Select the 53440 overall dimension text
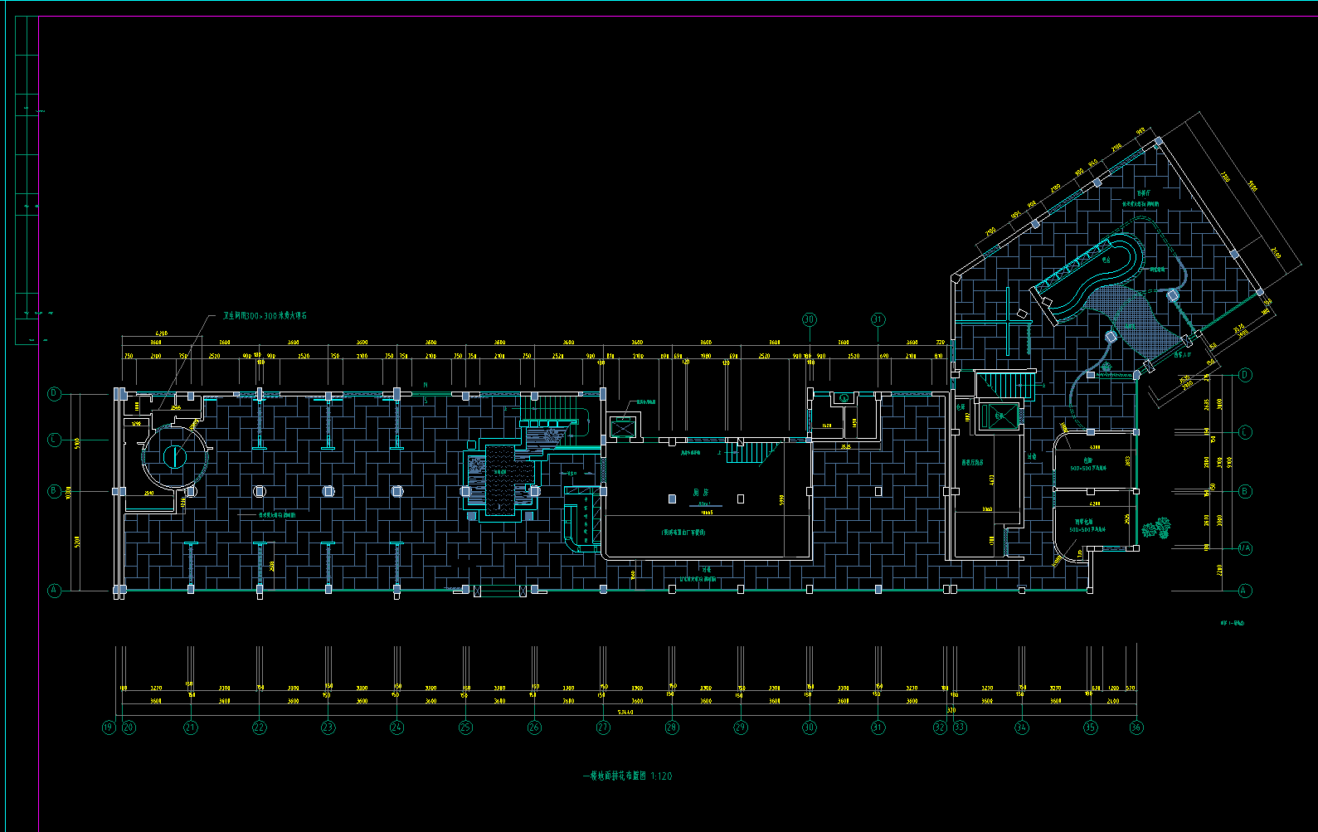This screenshot has width=1318, height=832. tap(626, 711)
